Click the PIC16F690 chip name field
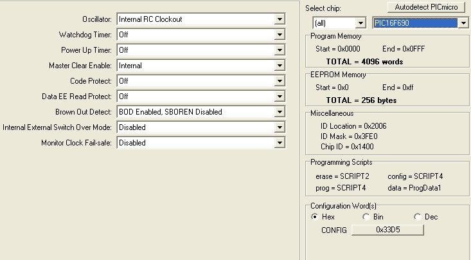471x260 pixels. pos(414,23)
